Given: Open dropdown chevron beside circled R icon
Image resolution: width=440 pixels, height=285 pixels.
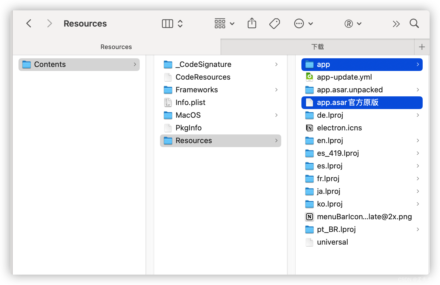Looking at the screenshot, I should coord(359,24).
